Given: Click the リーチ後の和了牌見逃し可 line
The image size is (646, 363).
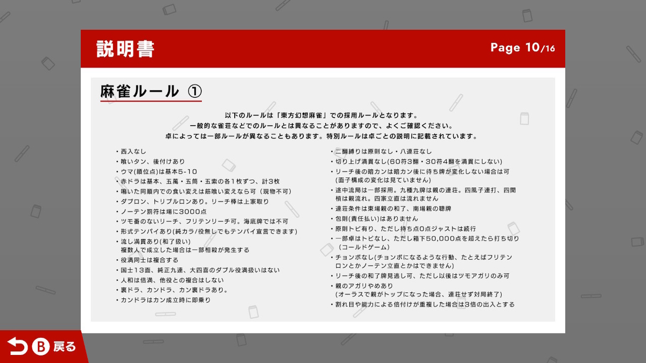Looking at the screenshot, I should click(419, 276).
